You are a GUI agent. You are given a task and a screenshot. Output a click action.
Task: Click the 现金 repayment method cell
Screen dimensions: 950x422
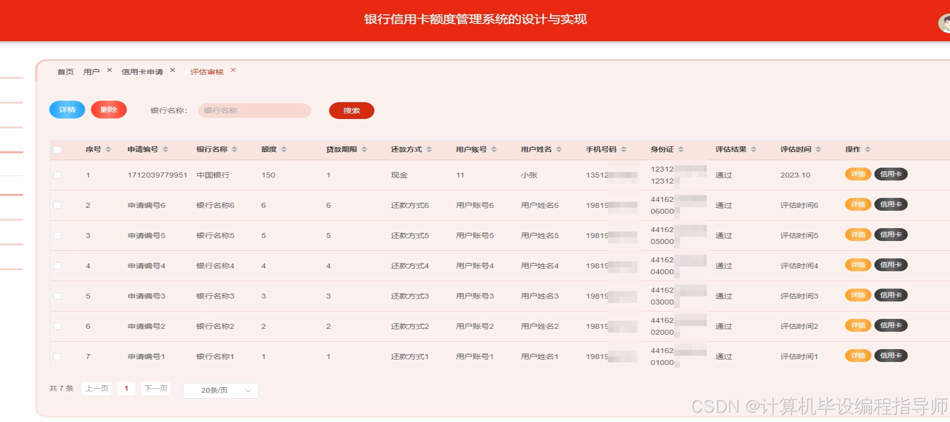[x=399, y=175]
